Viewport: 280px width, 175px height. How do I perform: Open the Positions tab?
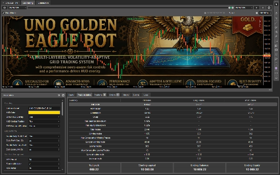pos(100,95)
